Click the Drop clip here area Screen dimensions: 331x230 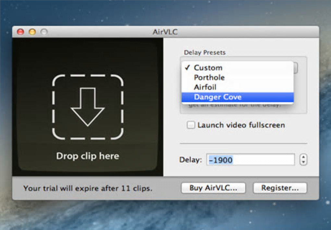tap(88, 107)
